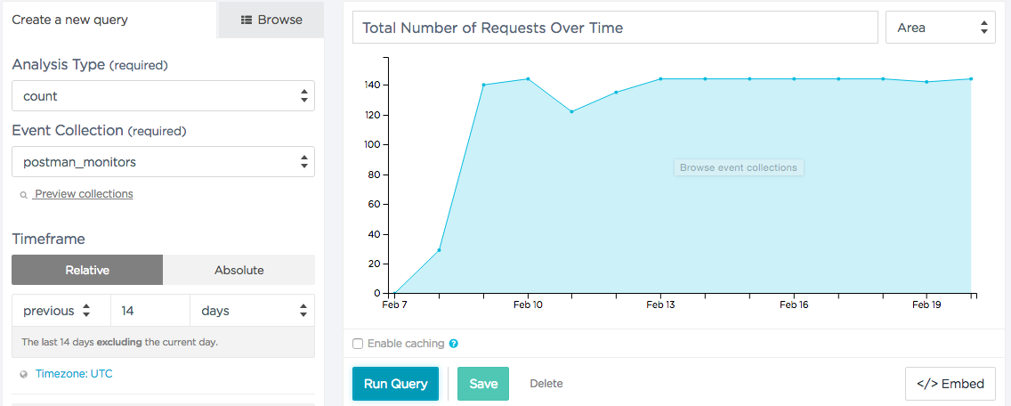Open the previous timeframe selector

tap(61, 311)
